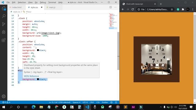Open the Search view in activity bar
196x110 pixels.
[4, 16]
